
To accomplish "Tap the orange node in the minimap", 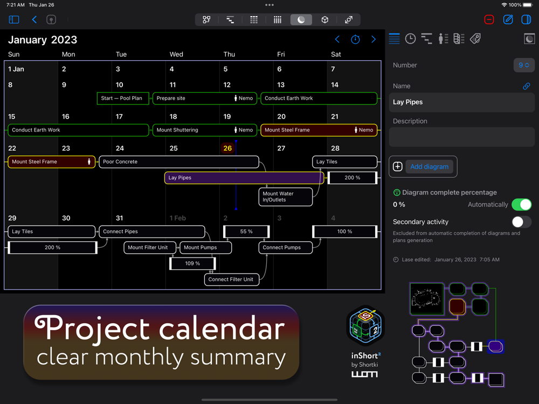I will pyautogui.click(x=457, y=307).
